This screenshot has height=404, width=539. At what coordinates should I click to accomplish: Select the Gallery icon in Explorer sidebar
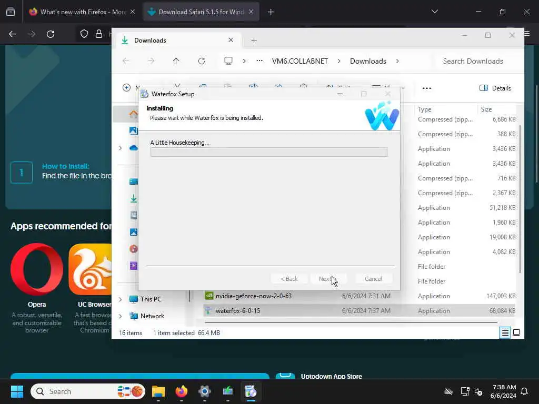(133, 130)
